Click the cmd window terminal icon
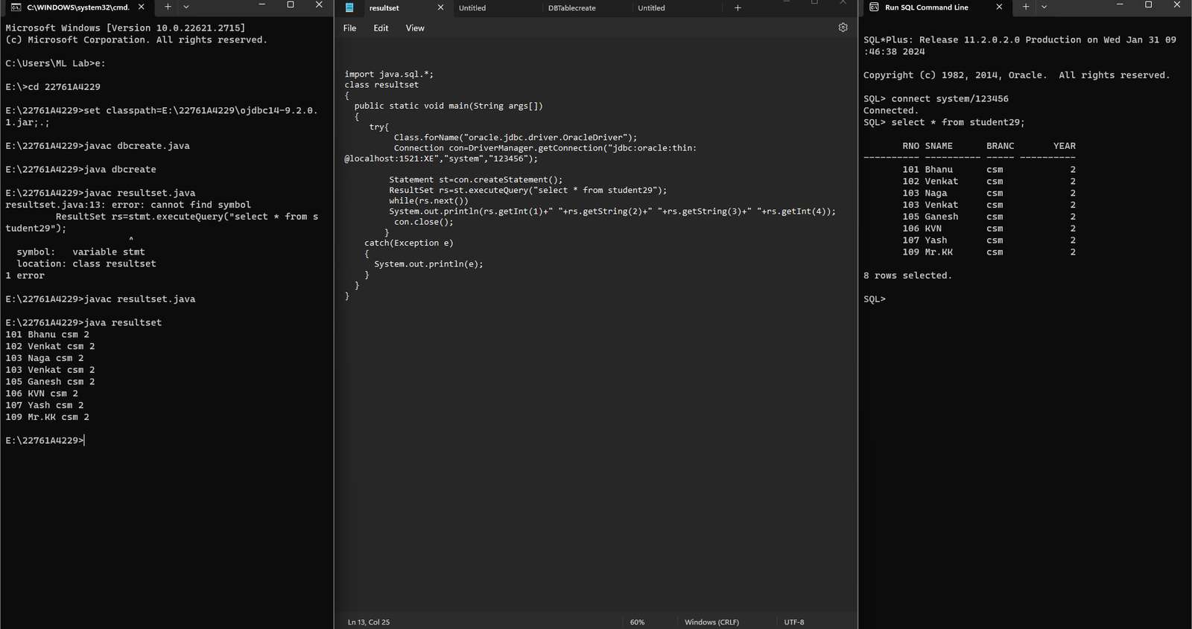This screenshot has width=1192, height=629. pos(16,7)
